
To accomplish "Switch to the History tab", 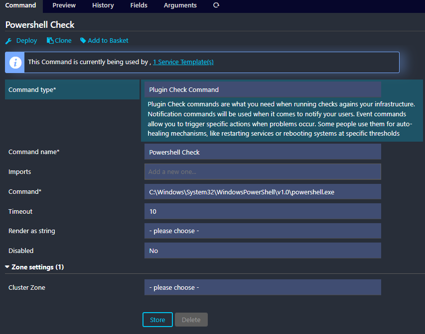I will 103,5.
